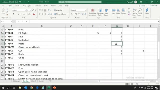The height and width of the screenshot is (90, 160).
Task: Click the Share button
Action: (x=142, y=6)
